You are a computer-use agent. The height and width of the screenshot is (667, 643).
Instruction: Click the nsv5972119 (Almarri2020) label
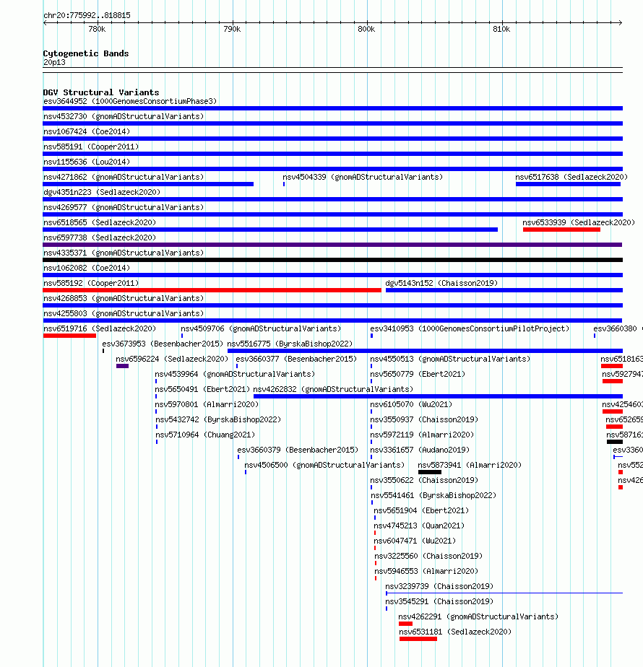click(x=422, y=435)
